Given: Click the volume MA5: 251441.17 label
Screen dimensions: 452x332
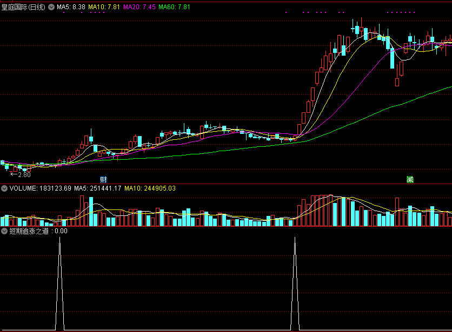Looking at the screenshot, I should coord(98,188).
